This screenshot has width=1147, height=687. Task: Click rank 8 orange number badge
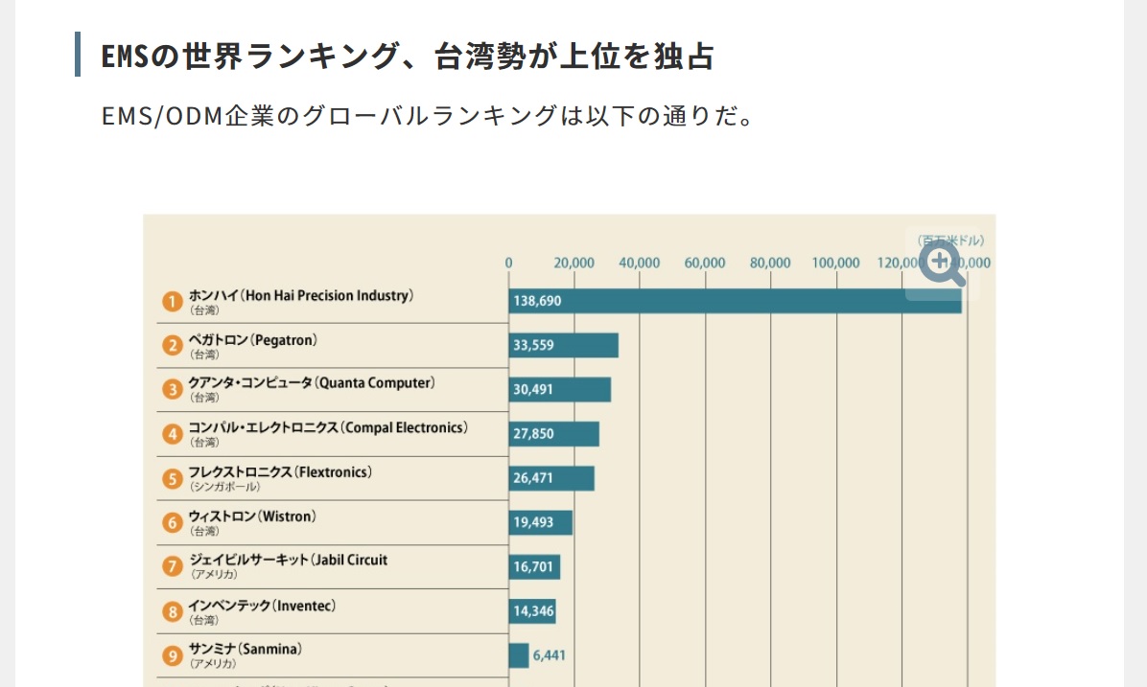tap(172, 611)
